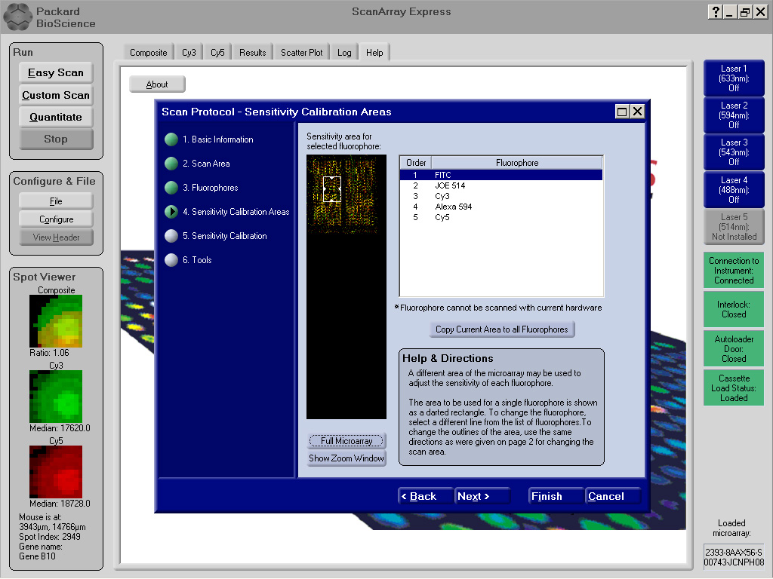The height and width of the screenshot is (579, 773).
Task: Click the View Header button
Action: pos(56,237)
